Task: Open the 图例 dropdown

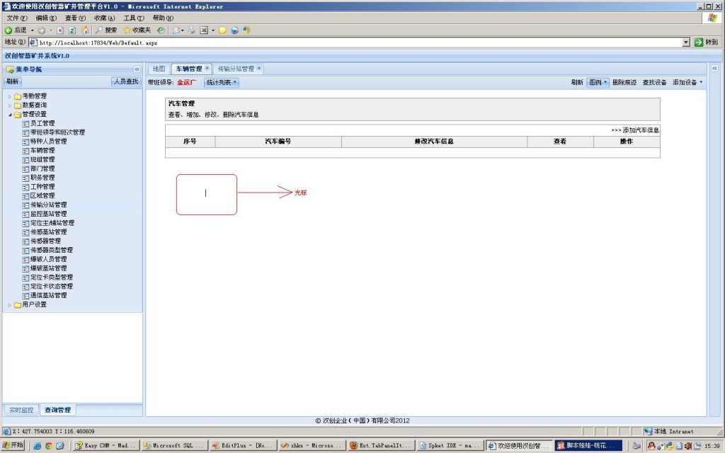Action: [598, 82]
